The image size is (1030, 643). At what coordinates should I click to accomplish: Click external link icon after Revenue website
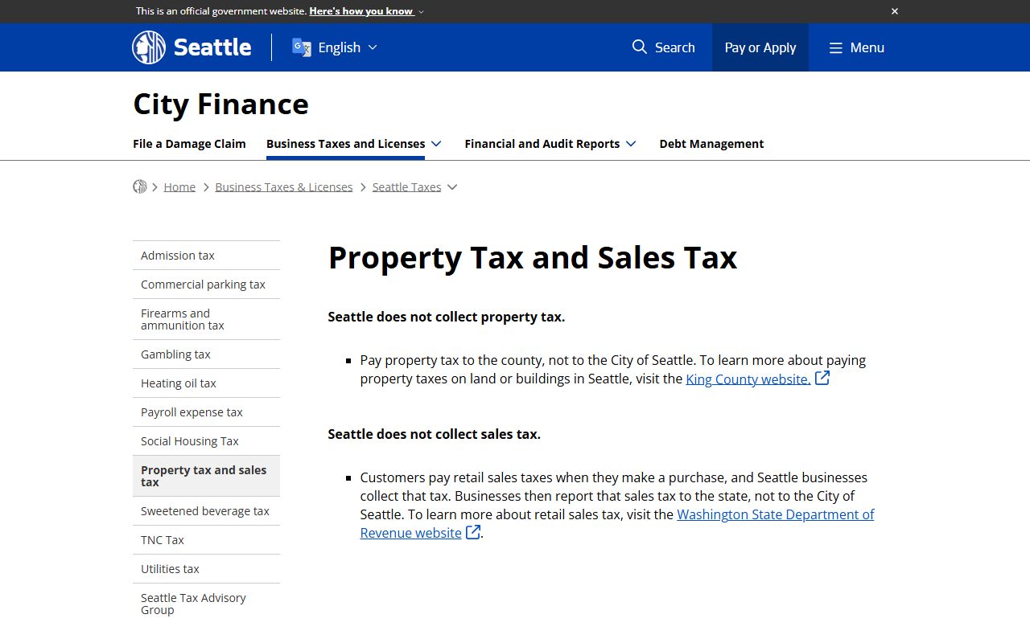coord(473,531)
